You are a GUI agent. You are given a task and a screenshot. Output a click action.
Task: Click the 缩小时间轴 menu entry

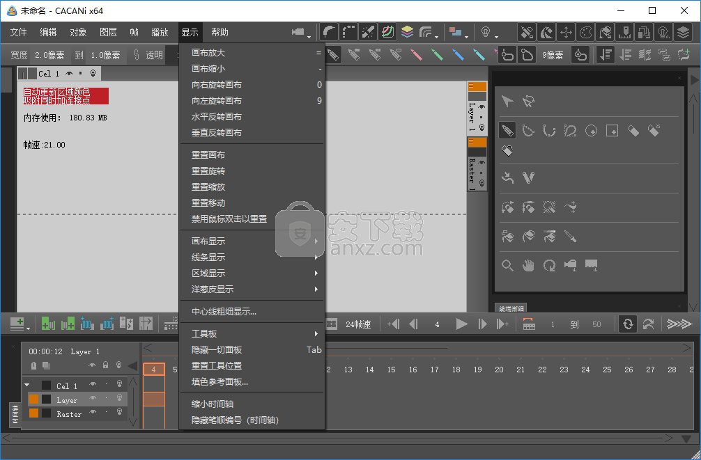point(252,404)
